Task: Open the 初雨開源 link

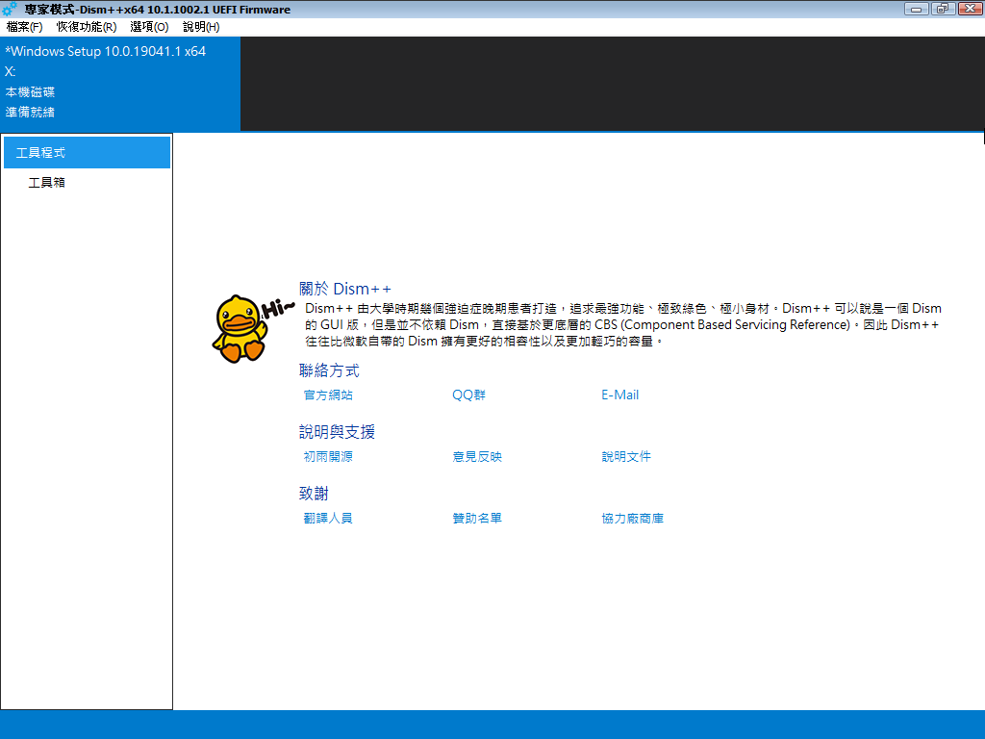Action: coord(328,457)
